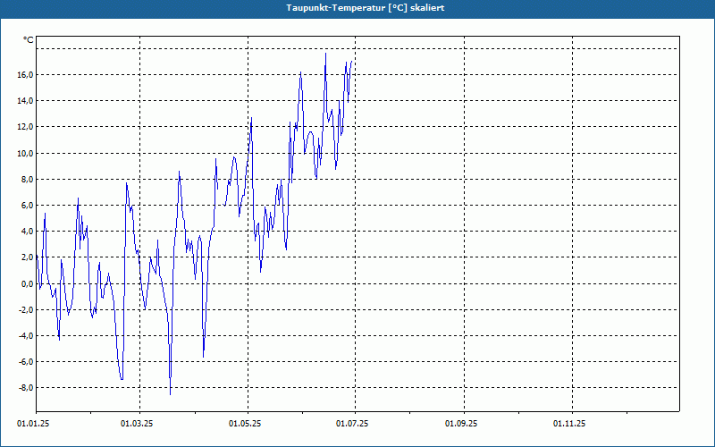The height and width of the screenshot is (447, 715).
Task: Click the 01.03.25 date label
Action: pos(137,424)
